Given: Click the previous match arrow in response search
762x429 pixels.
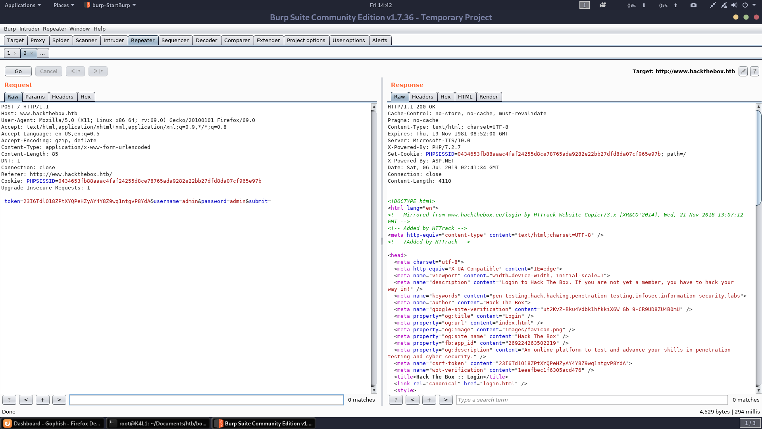Looking at the screenshot, I should 412,400.
